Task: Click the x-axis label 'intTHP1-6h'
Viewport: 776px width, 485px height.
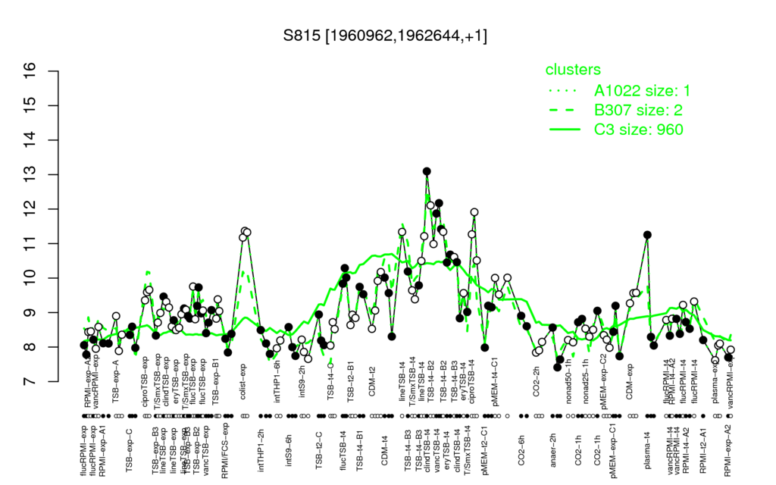Action: 277,382
